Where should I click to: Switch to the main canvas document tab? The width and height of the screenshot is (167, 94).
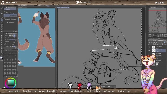coord(63,8)
